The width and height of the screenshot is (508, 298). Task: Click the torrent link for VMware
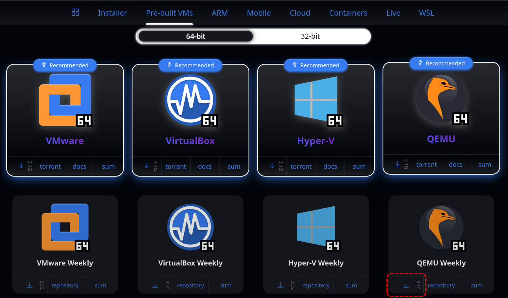point(50,166)
